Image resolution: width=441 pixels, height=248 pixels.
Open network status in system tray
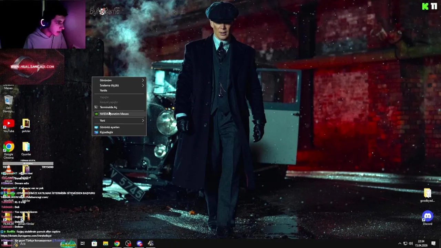(405, 244)
